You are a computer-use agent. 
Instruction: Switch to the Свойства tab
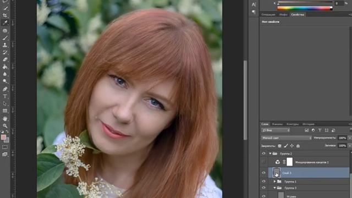[x=298, y=15]
